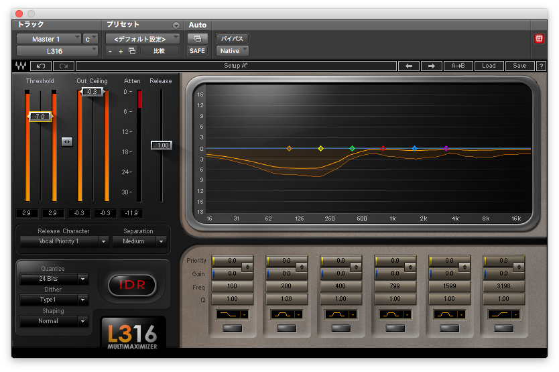This screenshot has width=559, height=372.
Task: Click the red target icon in header
Action: pyautogui.click(x=539, y=38)
